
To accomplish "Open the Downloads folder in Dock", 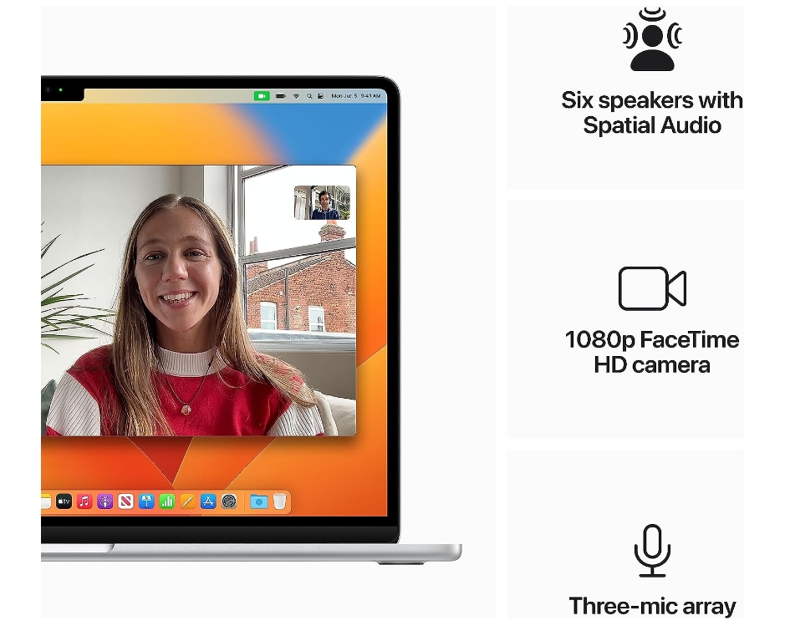I will point(259,501).
